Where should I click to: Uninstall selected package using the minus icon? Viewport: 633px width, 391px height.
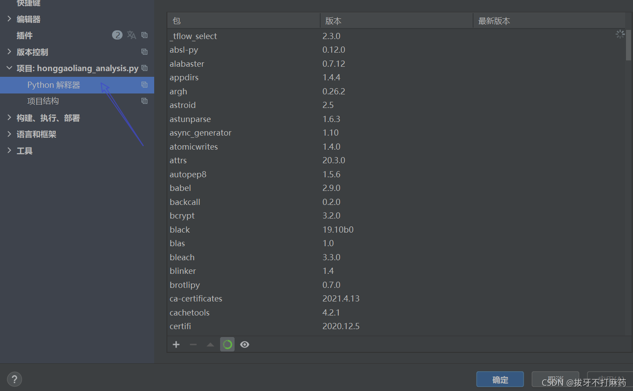[193, 344]
